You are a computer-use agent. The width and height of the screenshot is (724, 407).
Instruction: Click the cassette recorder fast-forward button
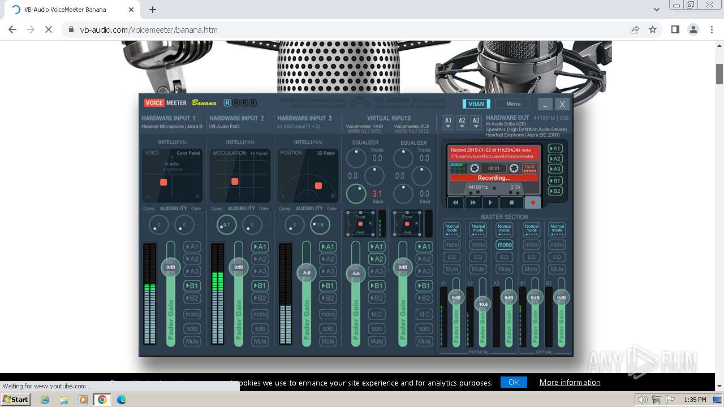473,202
